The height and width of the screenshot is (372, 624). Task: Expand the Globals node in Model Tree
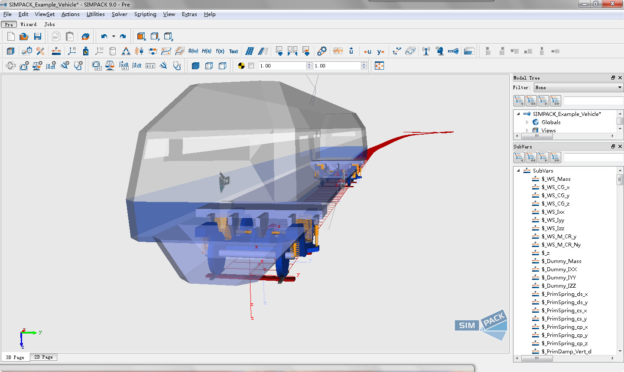click(527, 122)
